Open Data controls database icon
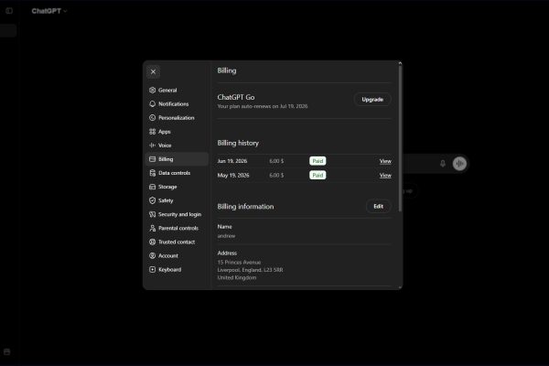Screen dimensions: 549x366 click(152, 173)
